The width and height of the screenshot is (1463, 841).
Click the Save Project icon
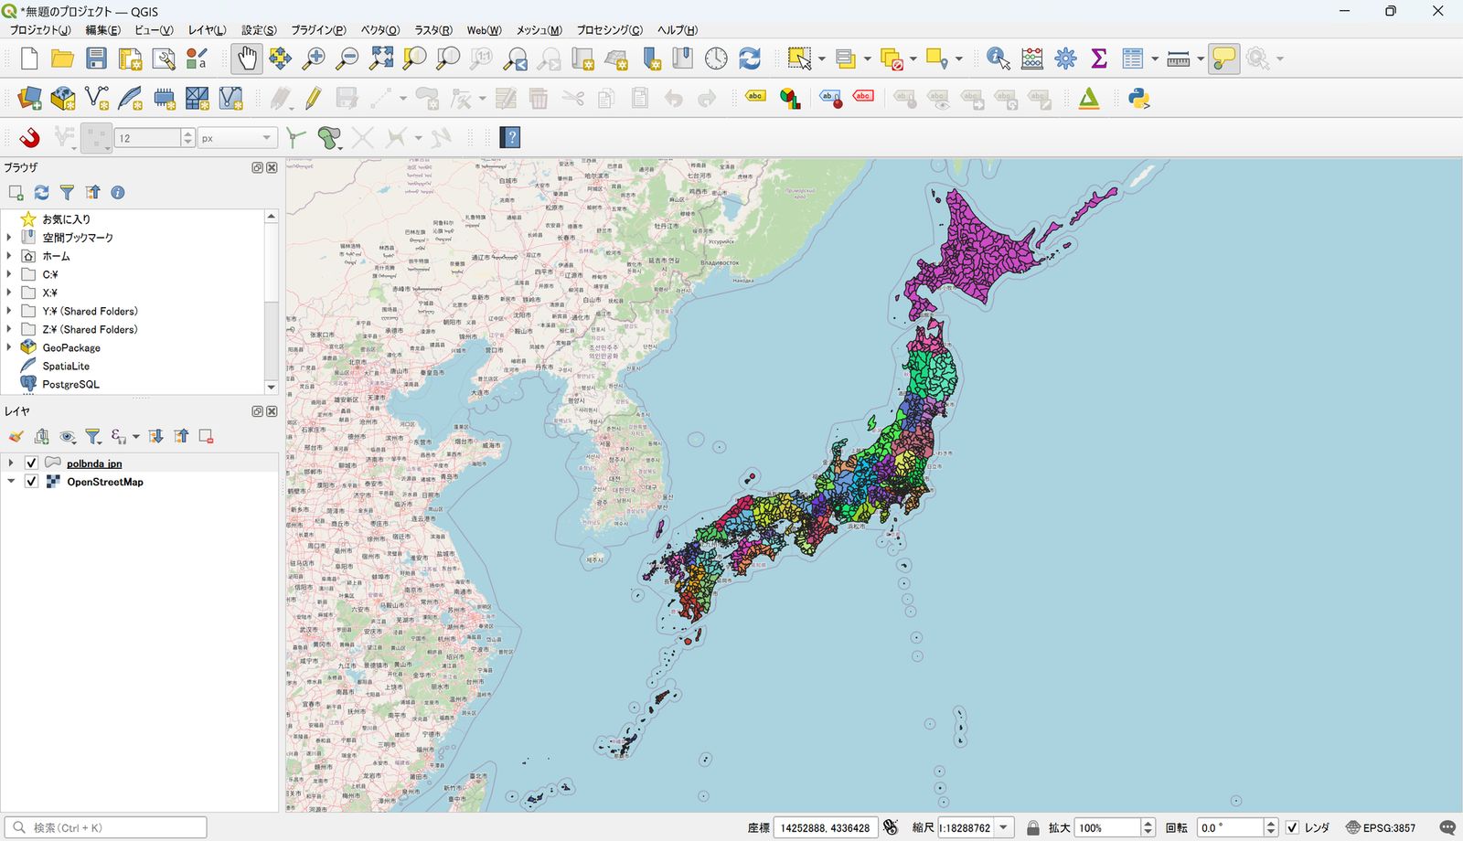click(x=96, y=59)
